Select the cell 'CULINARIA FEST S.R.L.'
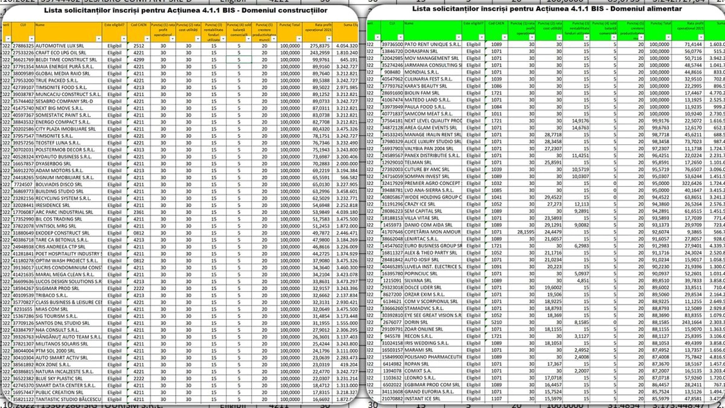Image resolution: width=725 pixels, height=408 pixels. 432,79
